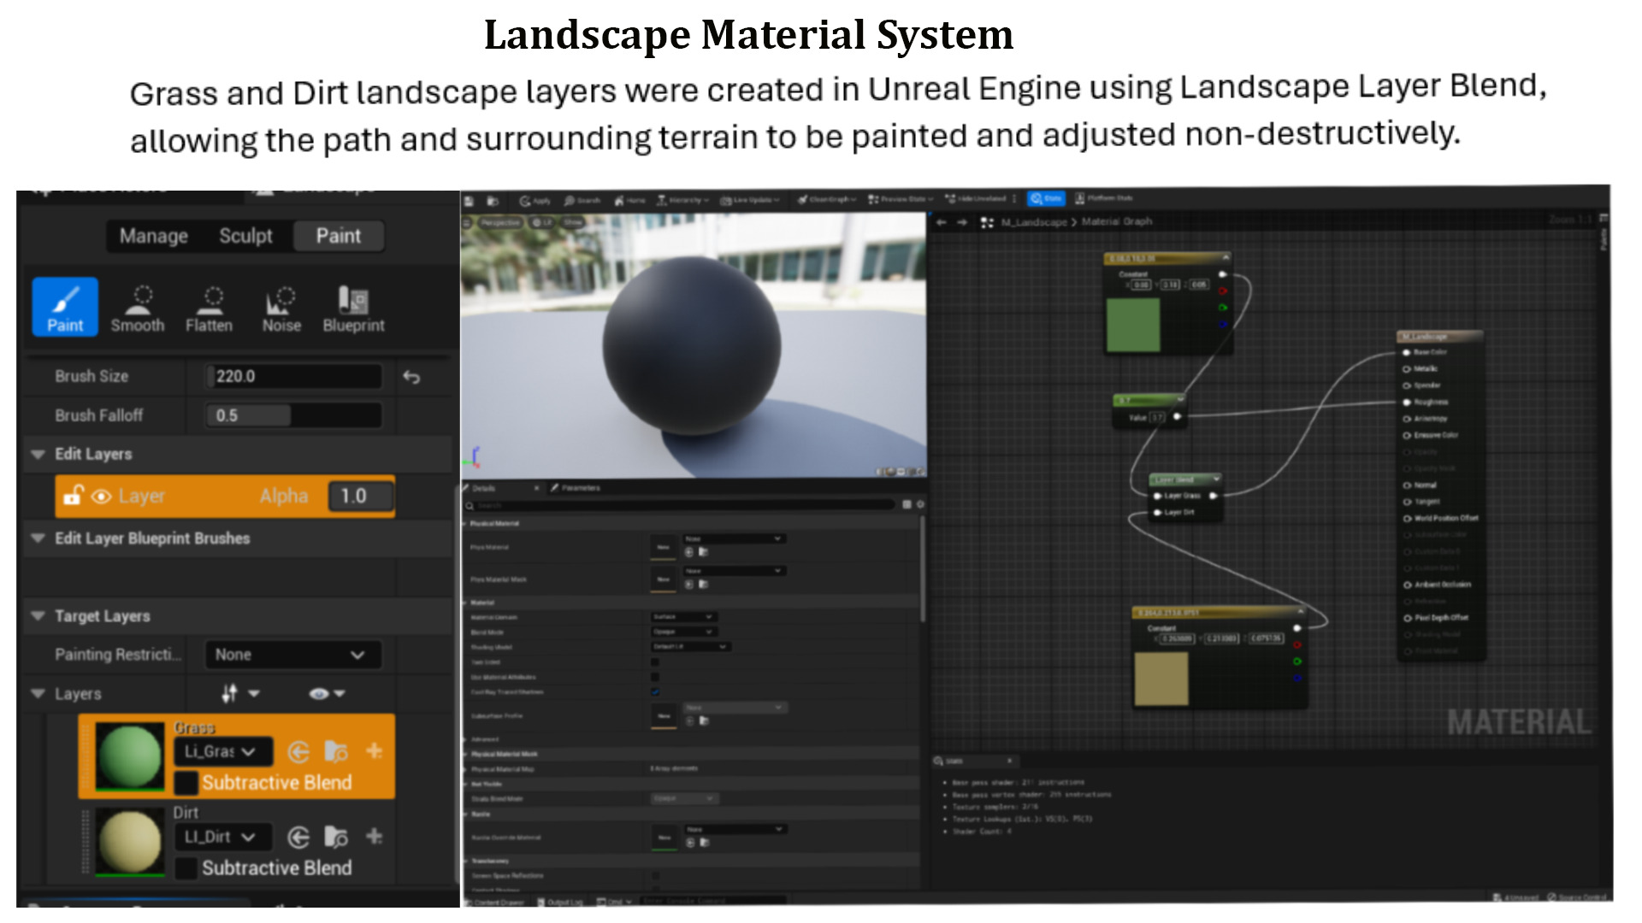Browse to LI_Dirt asset in content browser

pyautogui.click(x=336, y=838)
